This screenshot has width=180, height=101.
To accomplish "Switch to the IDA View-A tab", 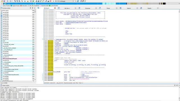I will click(x=46, y=8).
